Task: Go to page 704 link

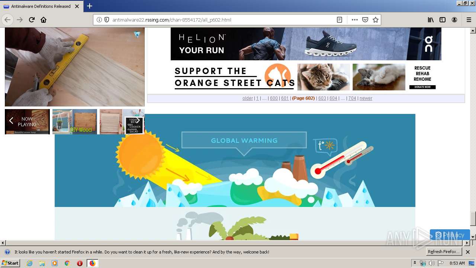Action: pyautogui.click(x=352, y=98)
